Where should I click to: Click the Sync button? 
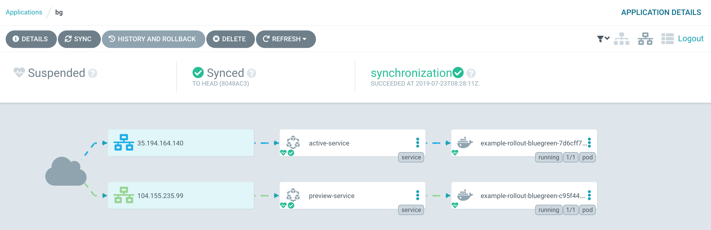pos(79,39)
